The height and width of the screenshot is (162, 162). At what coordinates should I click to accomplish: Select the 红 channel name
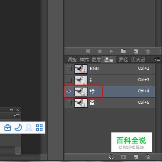92,80
